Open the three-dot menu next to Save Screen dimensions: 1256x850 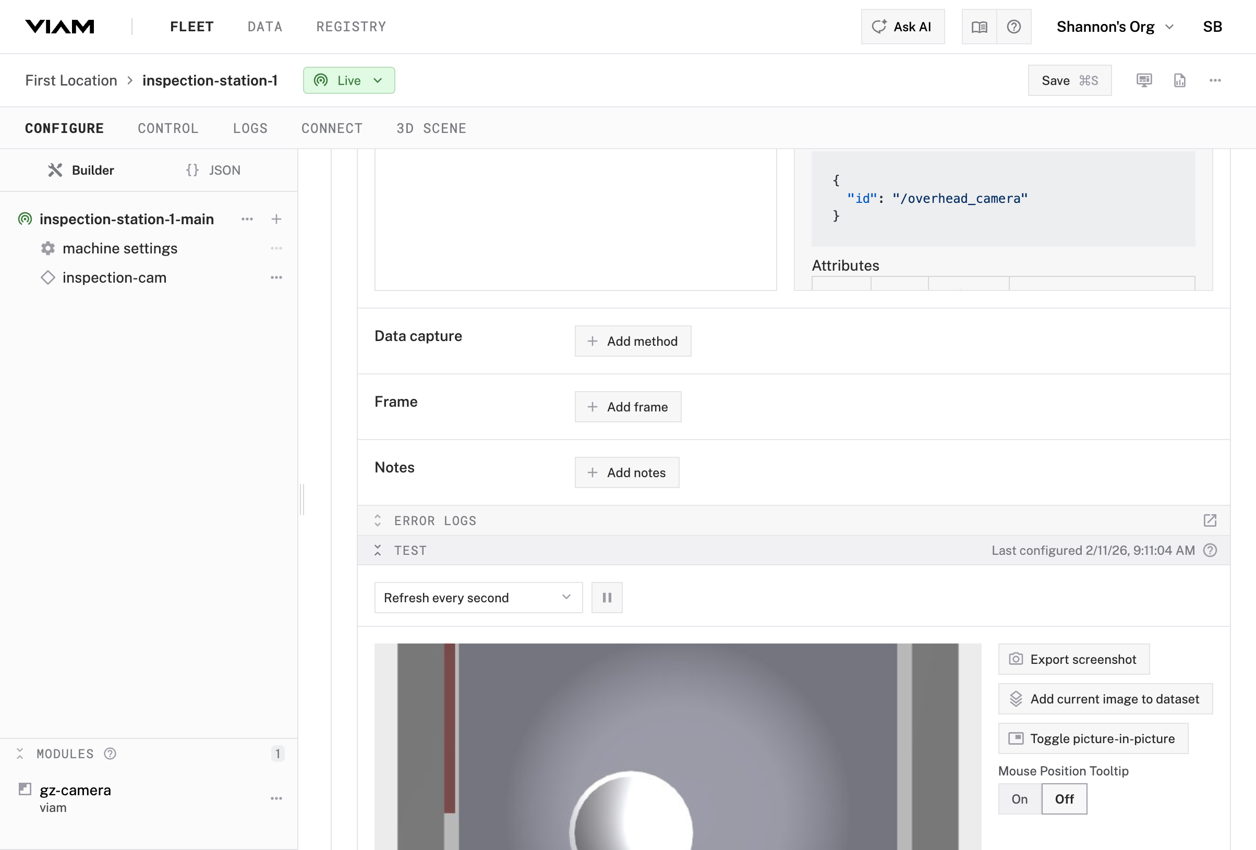1215,80
